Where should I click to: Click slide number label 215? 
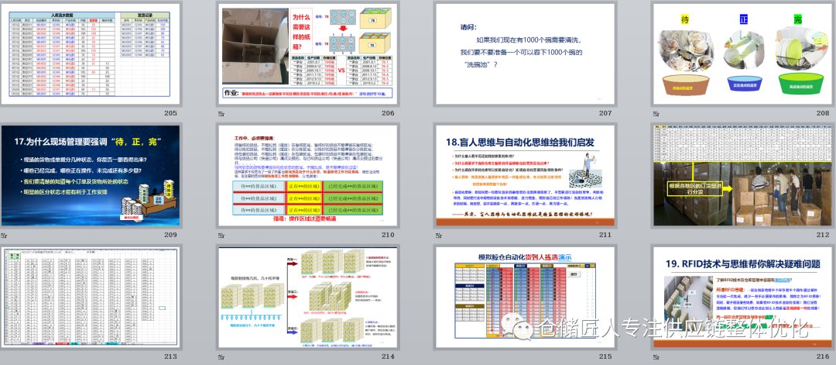pos(605,356)
